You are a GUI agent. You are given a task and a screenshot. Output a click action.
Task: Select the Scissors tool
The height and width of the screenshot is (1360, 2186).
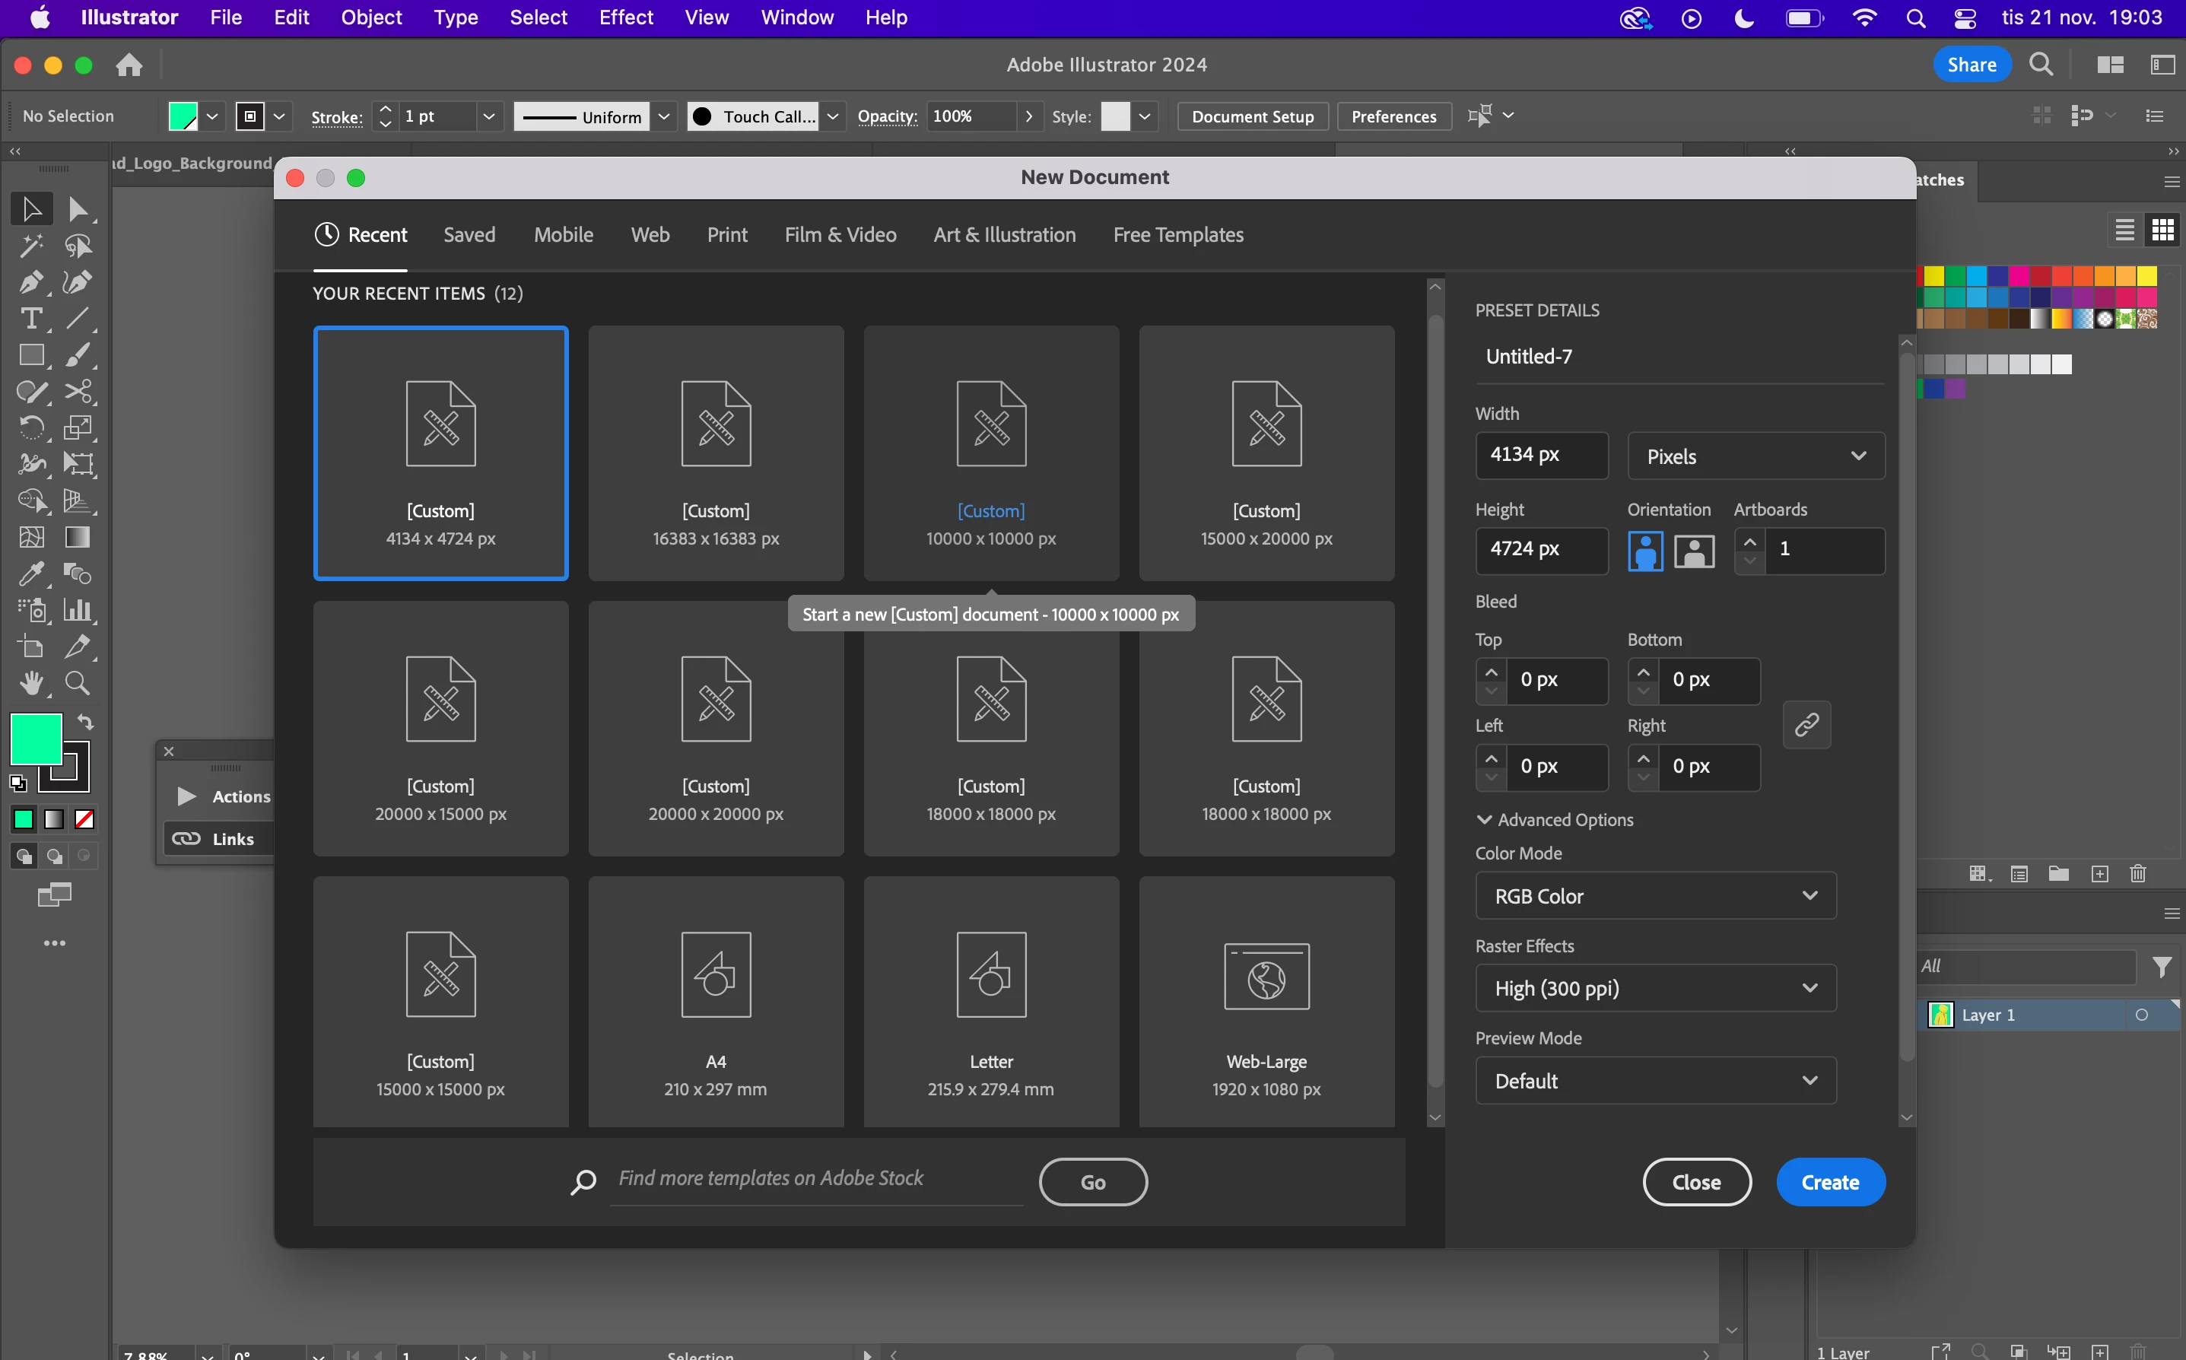[x=78, y=391]
